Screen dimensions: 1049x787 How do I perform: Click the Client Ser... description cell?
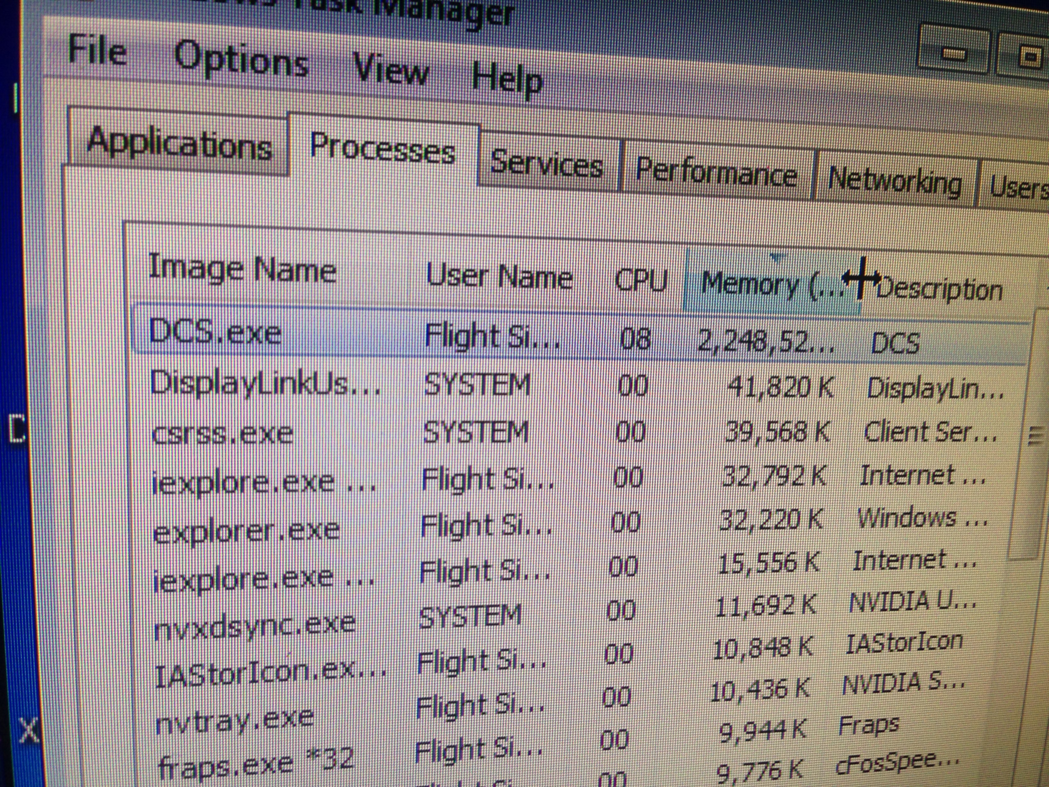pyautogui.click(x=930, y=433)
